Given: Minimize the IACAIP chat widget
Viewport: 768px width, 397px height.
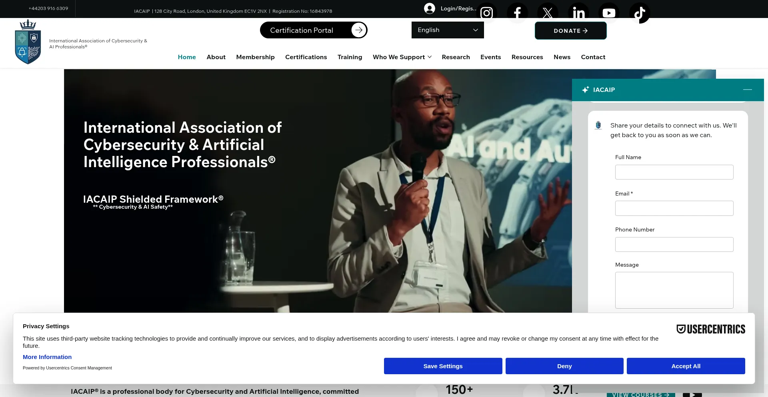Looking at the screenshot, I should tap(748, 90).
